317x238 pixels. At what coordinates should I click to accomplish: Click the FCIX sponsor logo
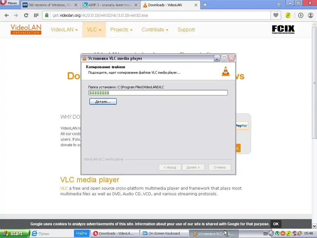tap(283, 29)
